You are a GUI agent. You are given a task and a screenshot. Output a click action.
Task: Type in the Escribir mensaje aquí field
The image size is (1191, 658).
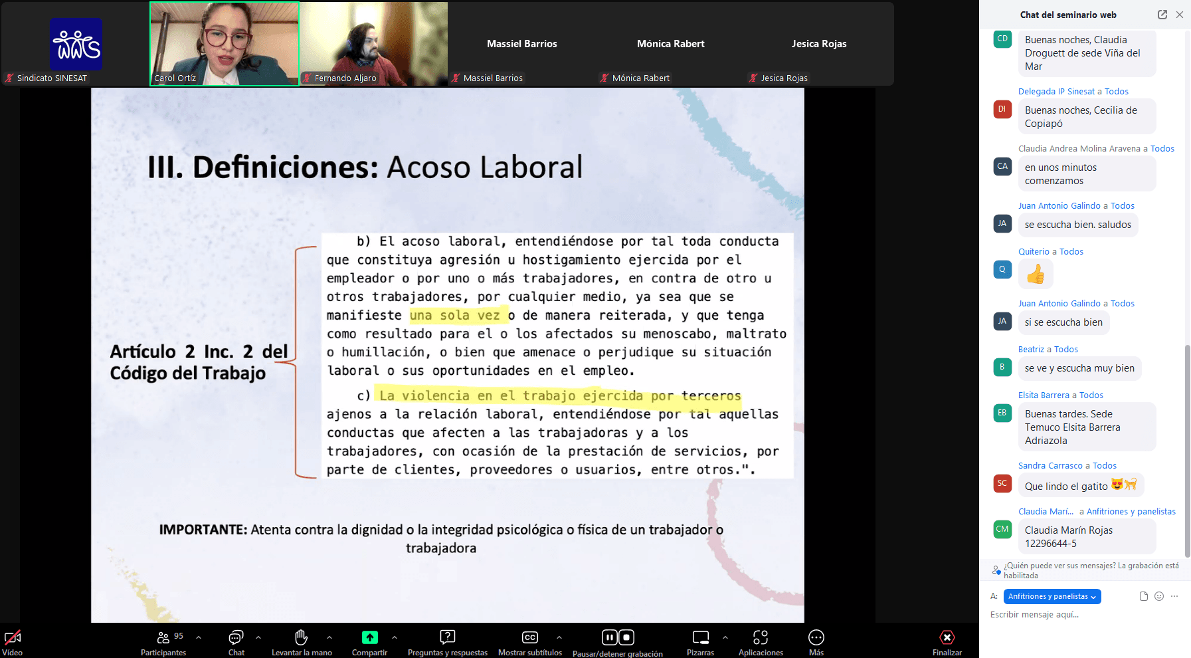pos(1076,615)
